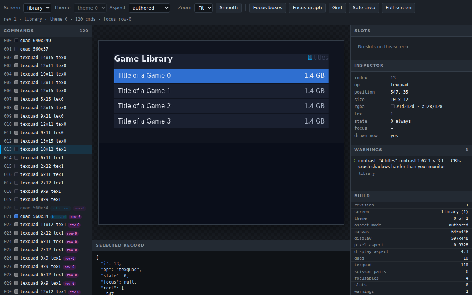Screen dimensions: 472x295
Task: Click the Selected Record panel header
Action: [221, 245]
